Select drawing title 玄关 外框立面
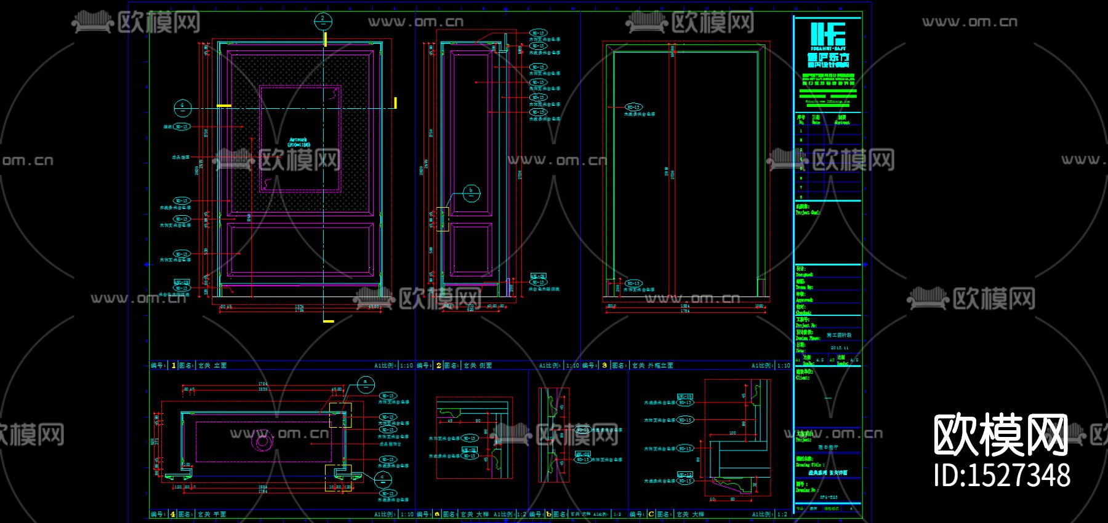This screenshot has height=523, width=1108. [x=652, y=366]
